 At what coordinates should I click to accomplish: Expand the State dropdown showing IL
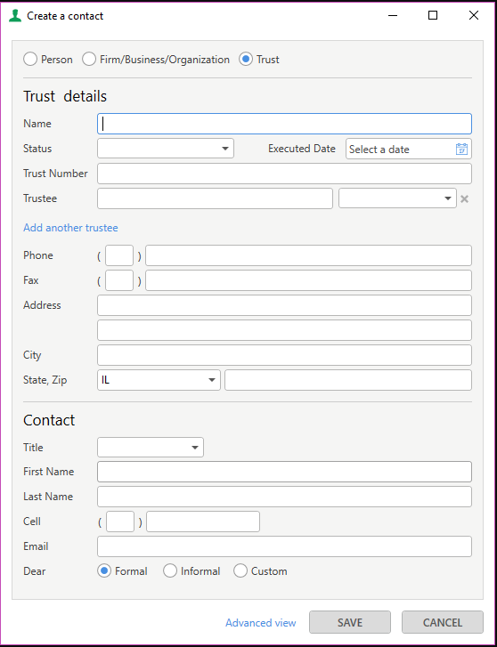(x=159, y=380)
